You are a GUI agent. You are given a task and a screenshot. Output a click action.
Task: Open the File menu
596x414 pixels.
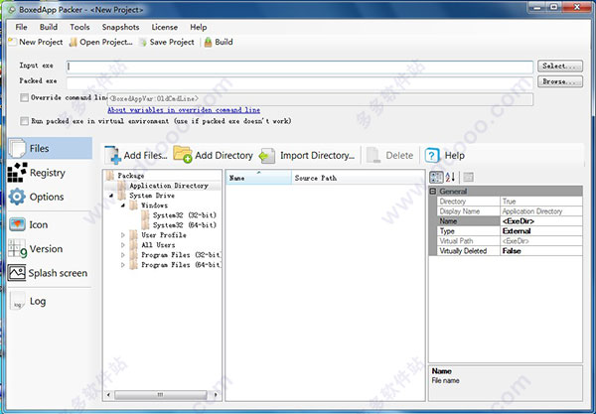tap(21, 27)
